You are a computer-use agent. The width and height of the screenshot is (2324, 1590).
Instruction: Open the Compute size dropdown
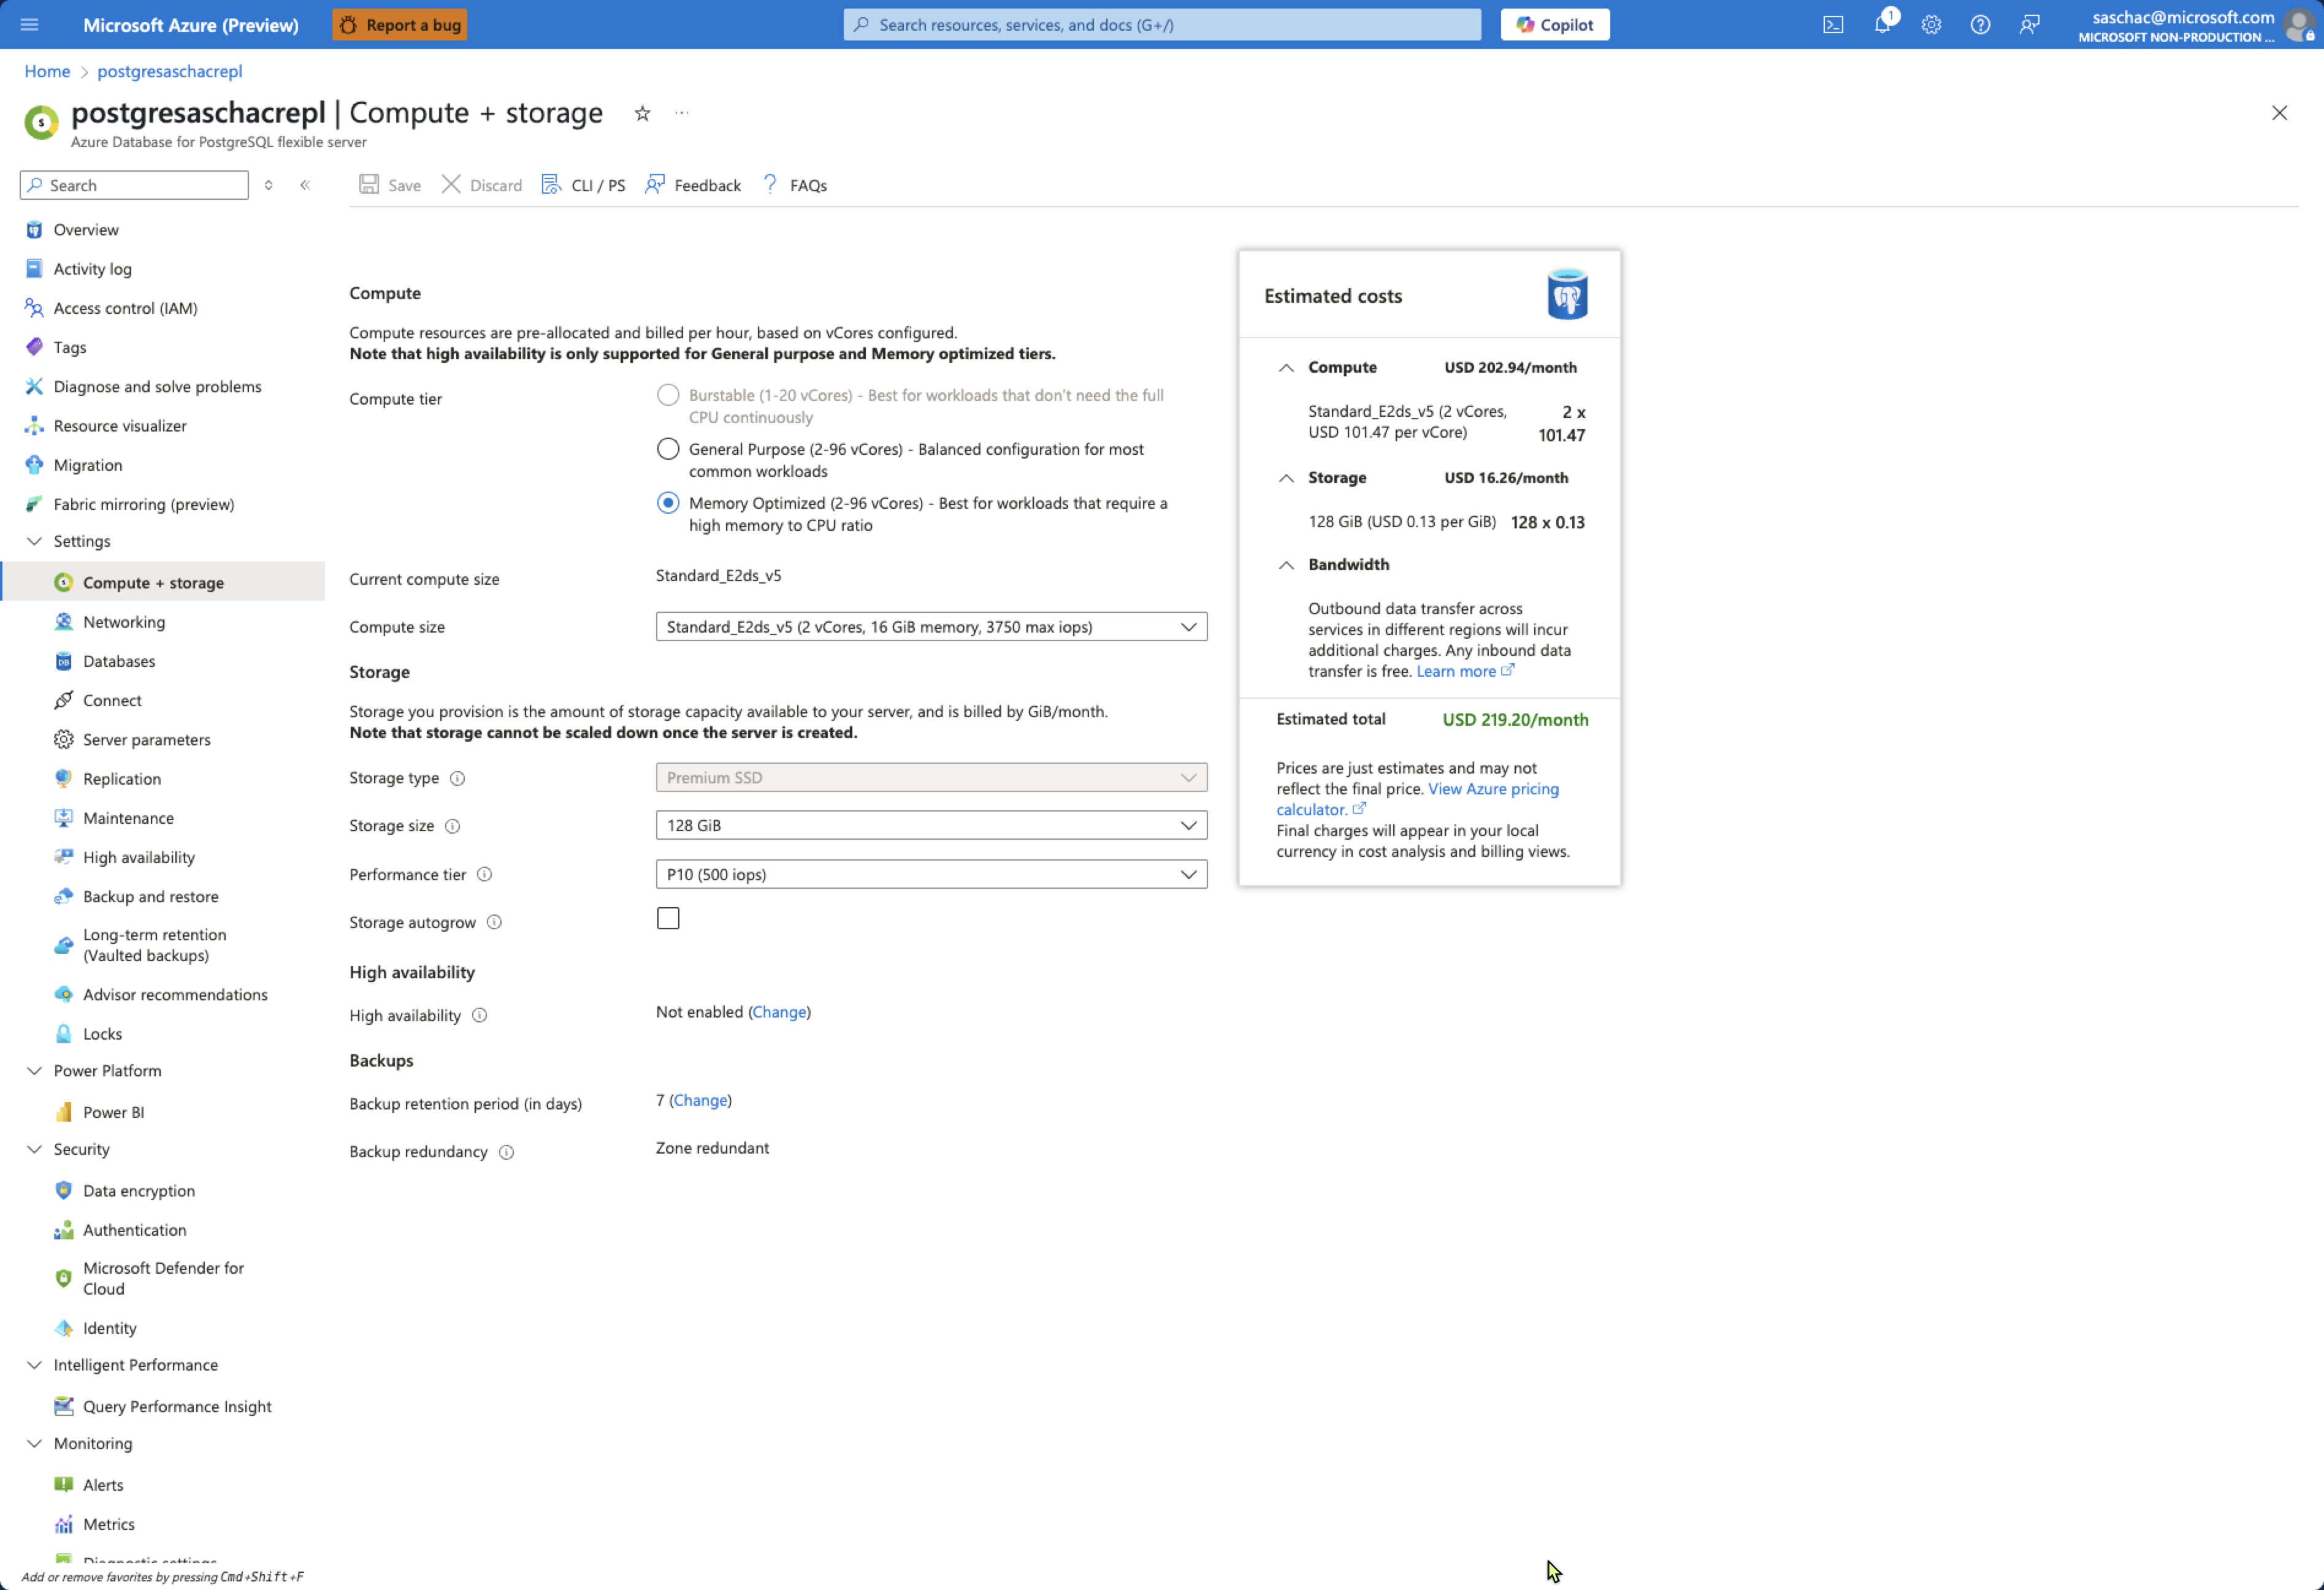[x=931, y=626]
